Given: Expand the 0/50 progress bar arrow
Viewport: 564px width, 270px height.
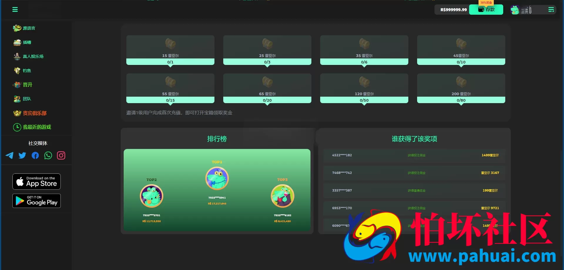Looking at the screenshot, I should point(364,104).
